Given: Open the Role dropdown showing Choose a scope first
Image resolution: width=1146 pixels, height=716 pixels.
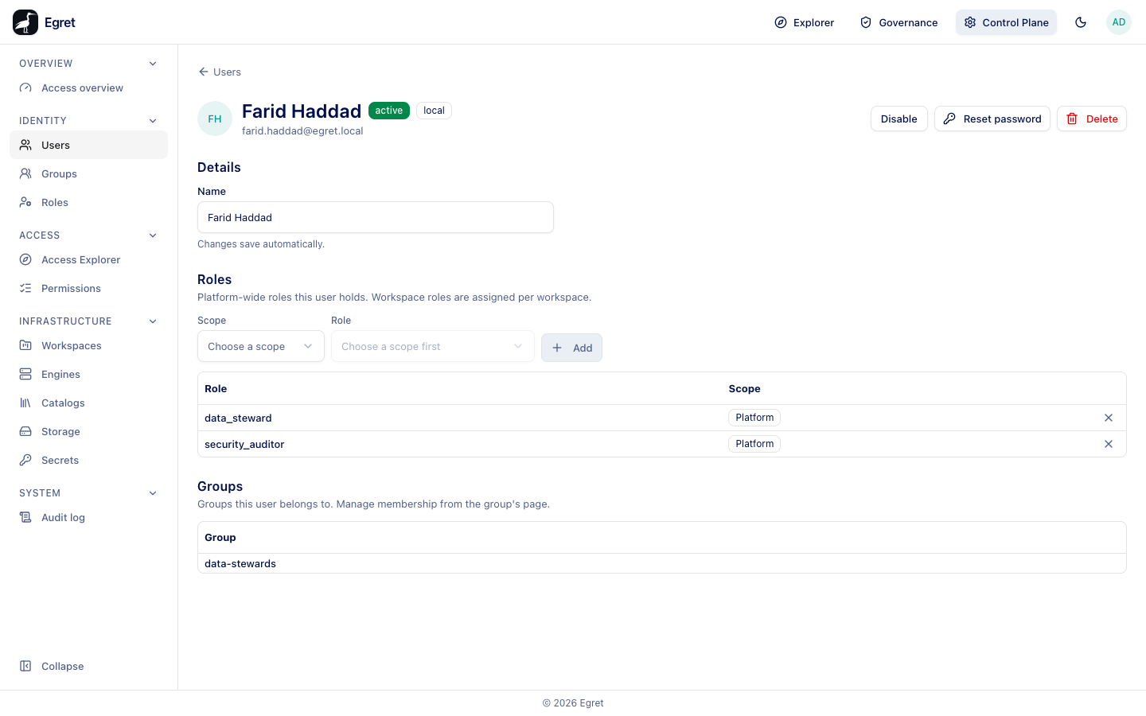Looking at the screenshot, I should 433,346.
